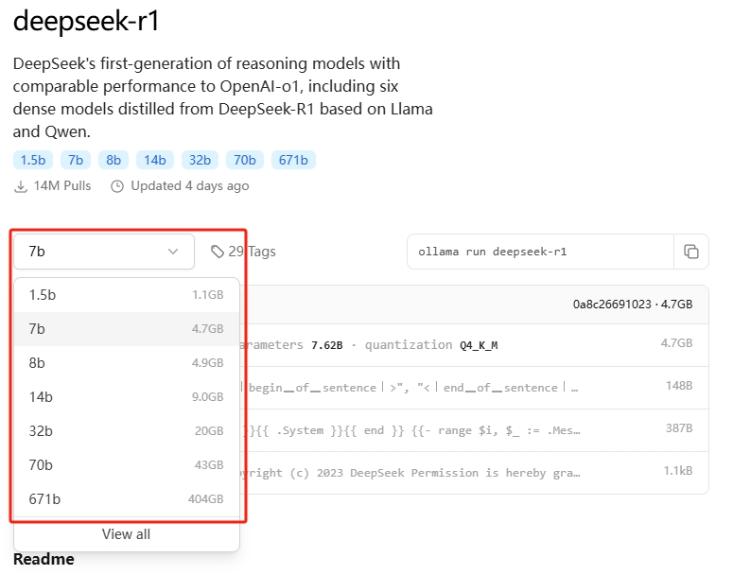The width and height of the screenshot is (733, 575).
Task: Click the 1.5b tag badge
Action: pyautogui.click(x=32, y=160)
